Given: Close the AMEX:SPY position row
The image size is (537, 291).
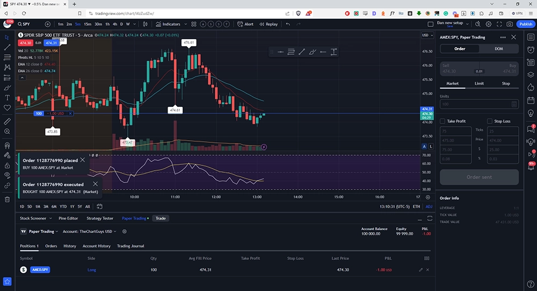Looking at the screenshot, I should (x=427, y=270).
